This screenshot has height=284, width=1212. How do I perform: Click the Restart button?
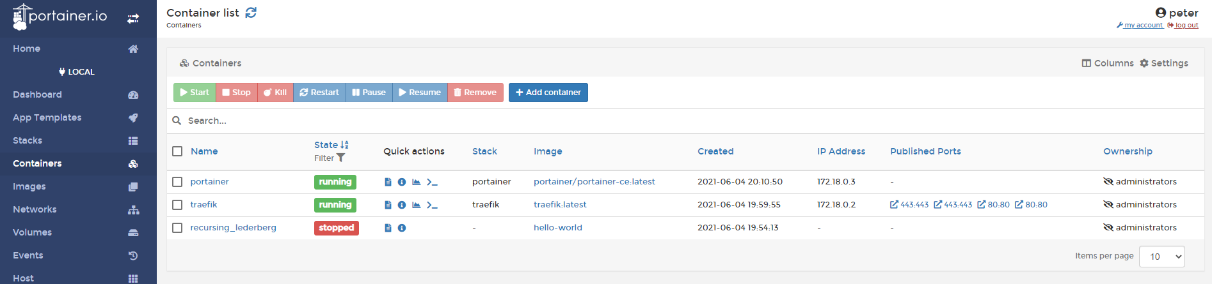[319, 93]
